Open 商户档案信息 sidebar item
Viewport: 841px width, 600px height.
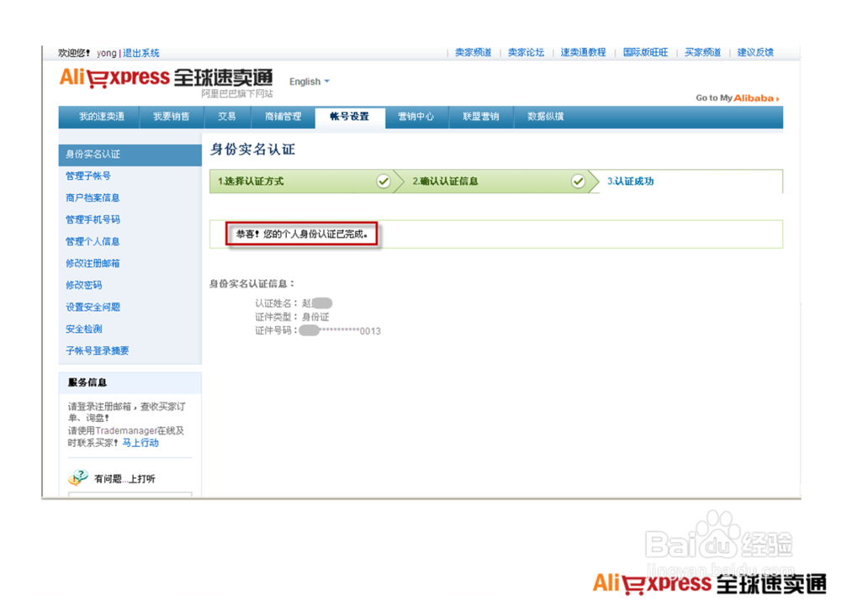(x=93, y=197)
